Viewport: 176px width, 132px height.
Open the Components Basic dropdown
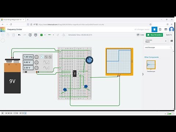(x=156, y=41)
